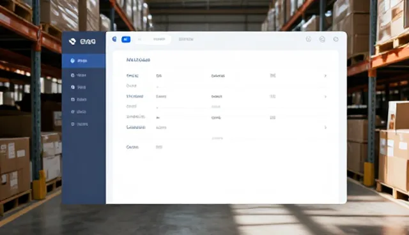Click the plain circle icon at the top-right end
Viewport: 409px width, 235px height.
[x=336, y=39]
